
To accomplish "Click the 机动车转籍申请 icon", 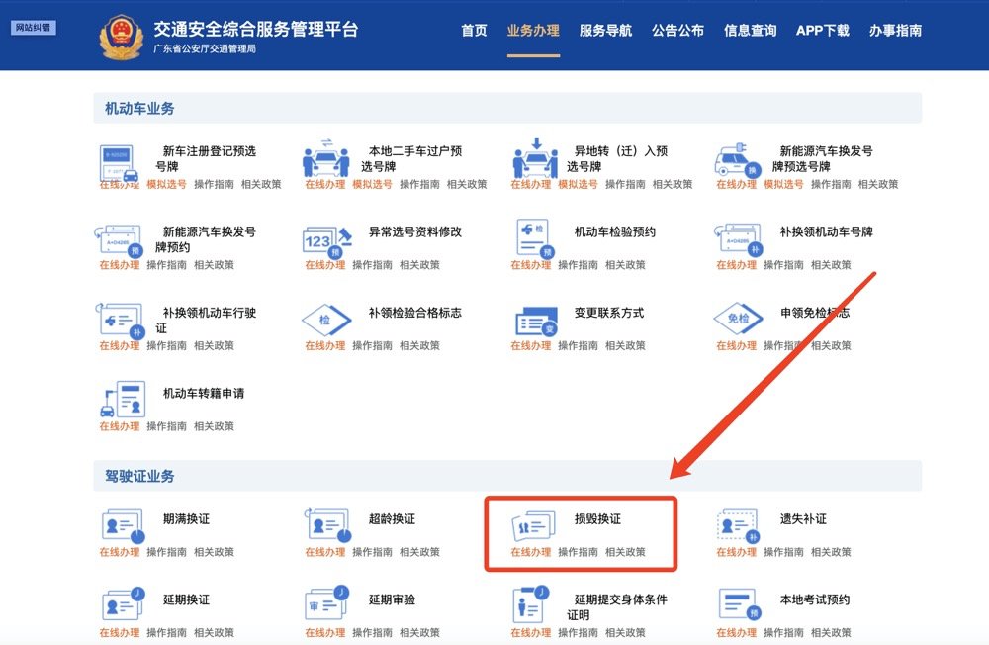I will (123, 399).
